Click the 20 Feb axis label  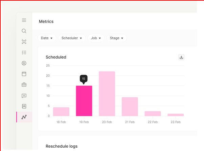pos(107,122)
